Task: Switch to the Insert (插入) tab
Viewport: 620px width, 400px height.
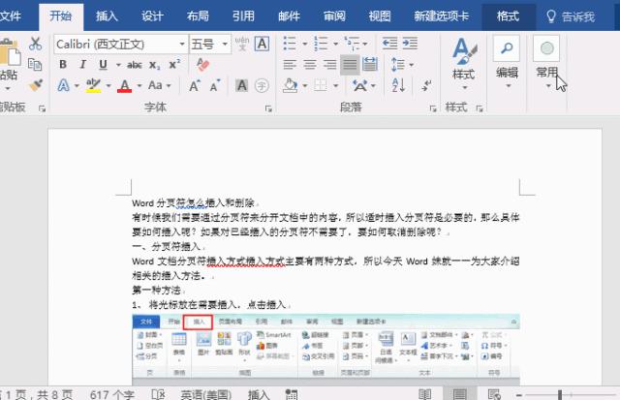Action: click(x=107, y=16)
